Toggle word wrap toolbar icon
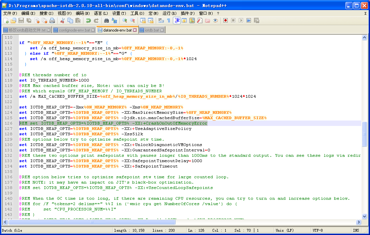This screenshot has height=235, width=370. pyautogui.click(x=161, y=21)
